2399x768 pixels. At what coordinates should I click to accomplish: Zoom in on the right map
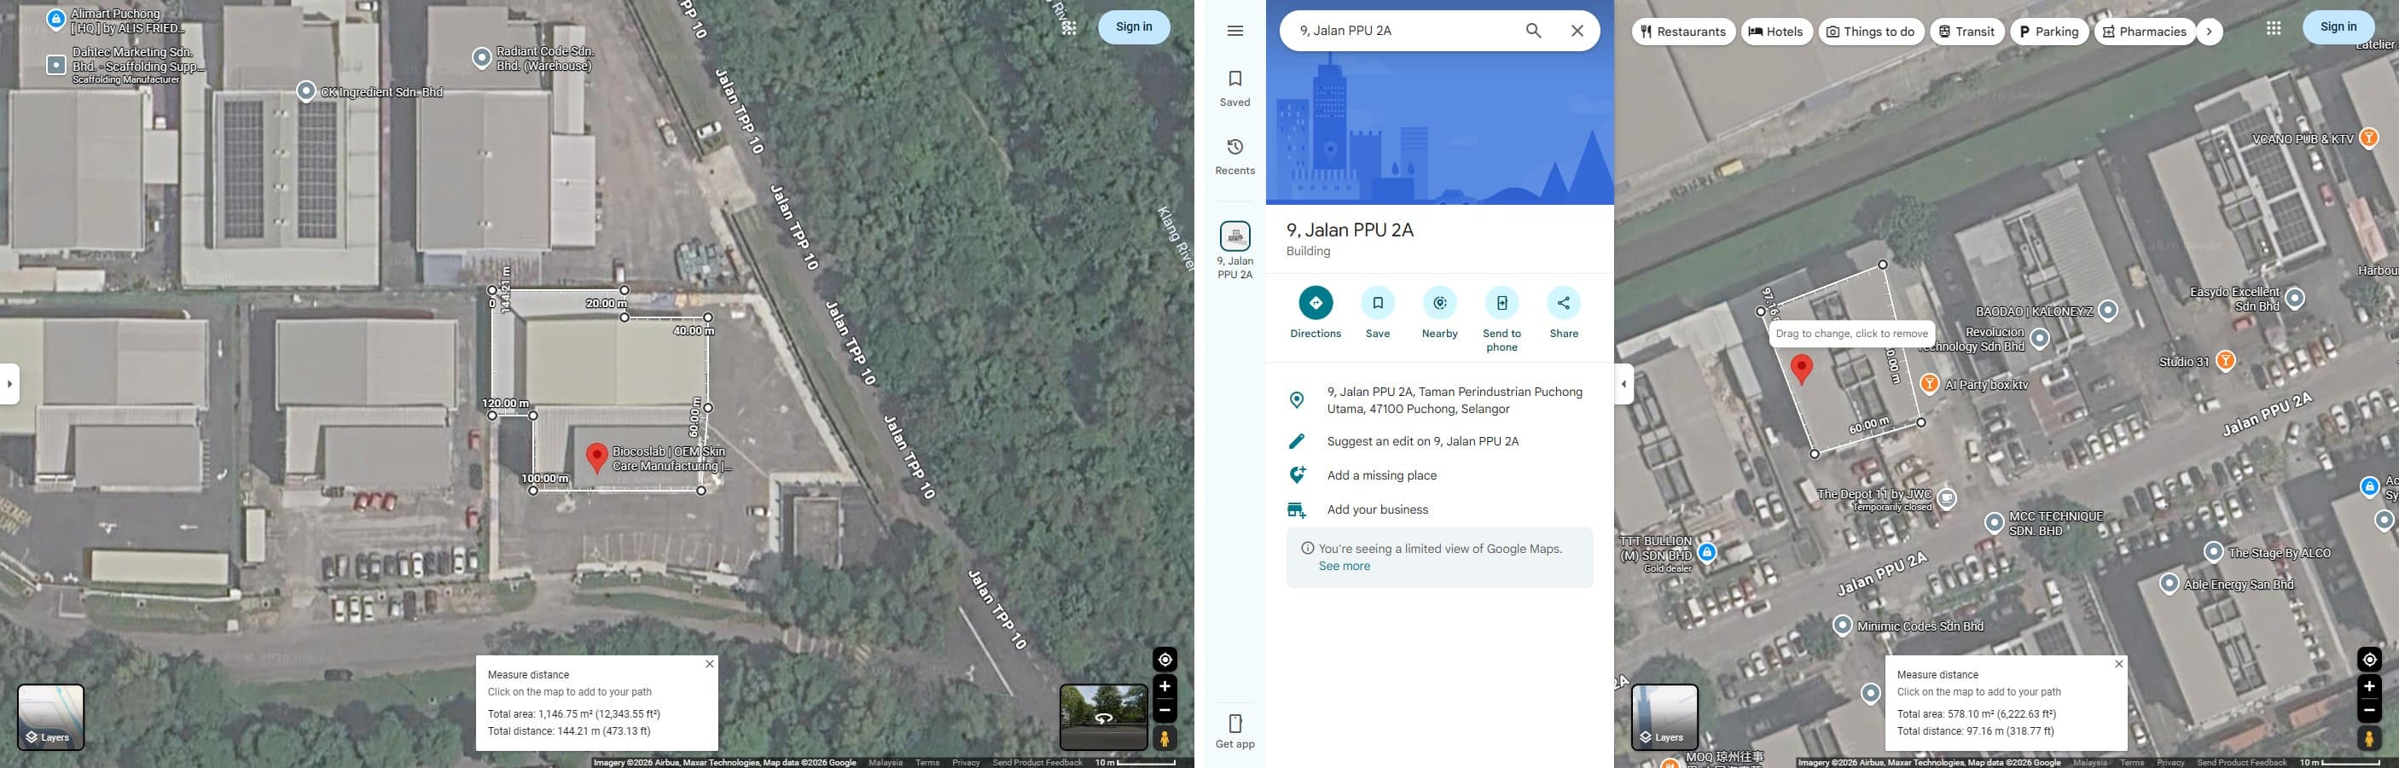2369,687
